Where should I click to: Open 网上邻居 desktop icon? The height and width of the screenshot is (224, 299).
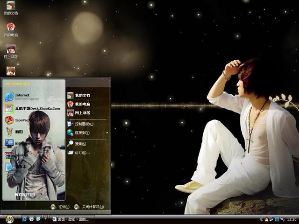tap(10, 51)
